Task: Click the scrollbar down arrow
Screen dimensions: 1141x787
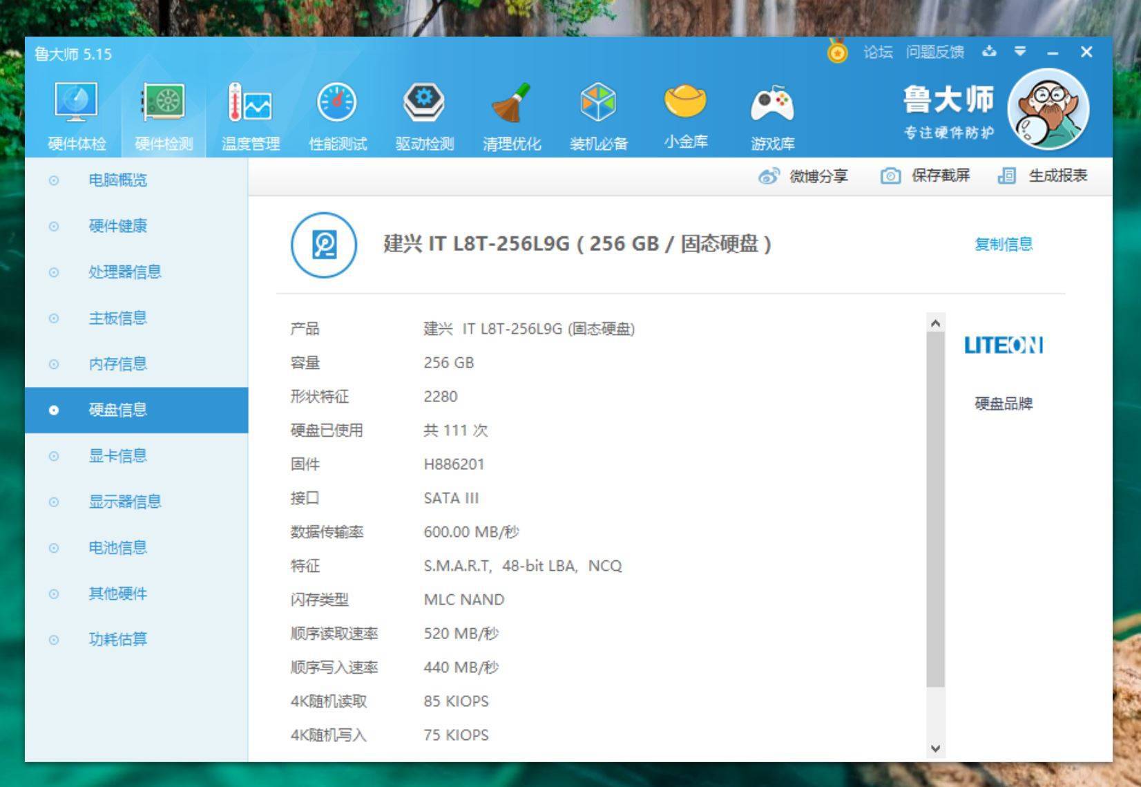Action: pos(935,748)
